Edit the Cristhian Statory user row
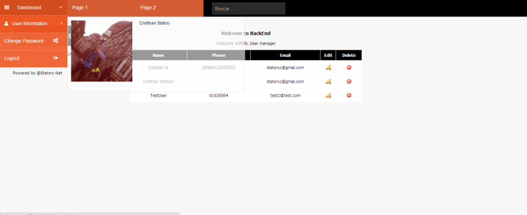The width and height of the screenshot is (527, 215). point(328,81)
